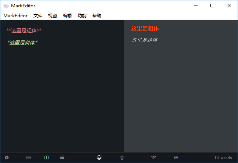Click the MarkEditor title bar app icon

(x=6, y=6)
